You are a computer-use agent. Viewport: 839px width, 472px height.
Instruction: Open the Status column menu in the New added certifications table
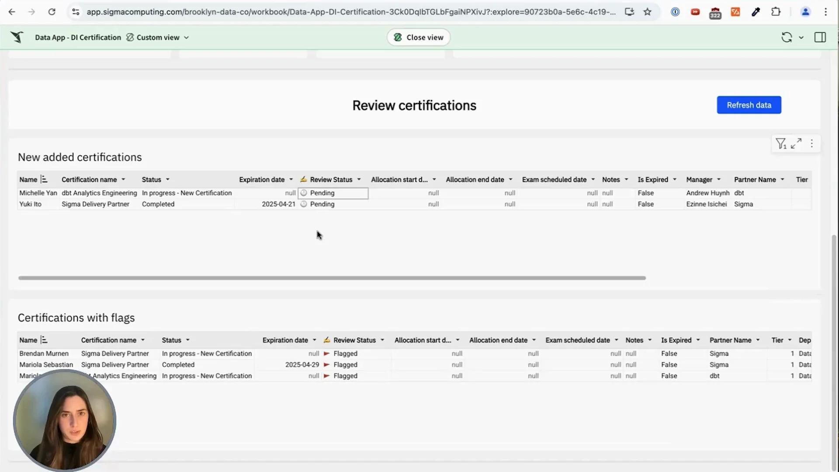(167, 180)
